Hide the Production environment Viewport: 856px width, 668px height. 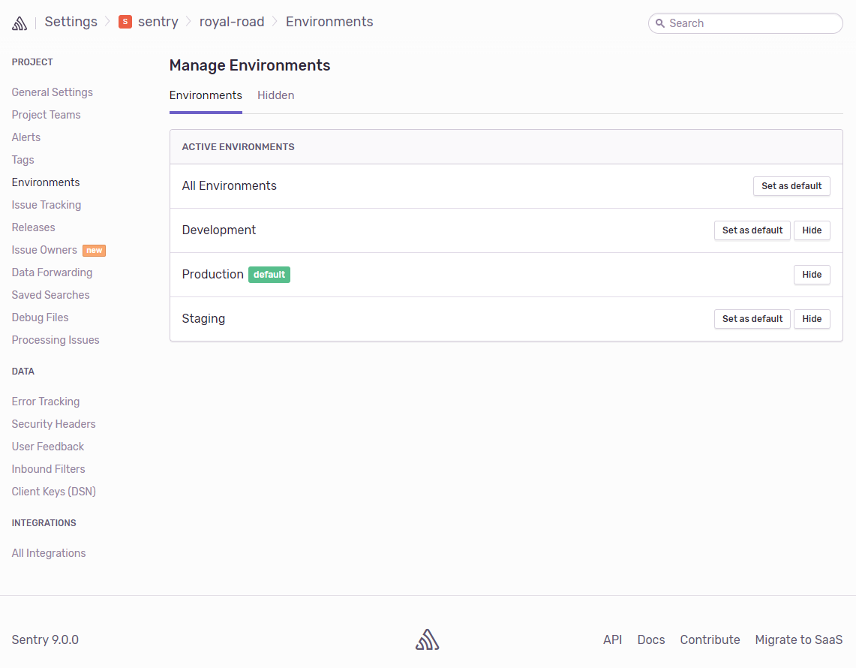coord(812,275)
